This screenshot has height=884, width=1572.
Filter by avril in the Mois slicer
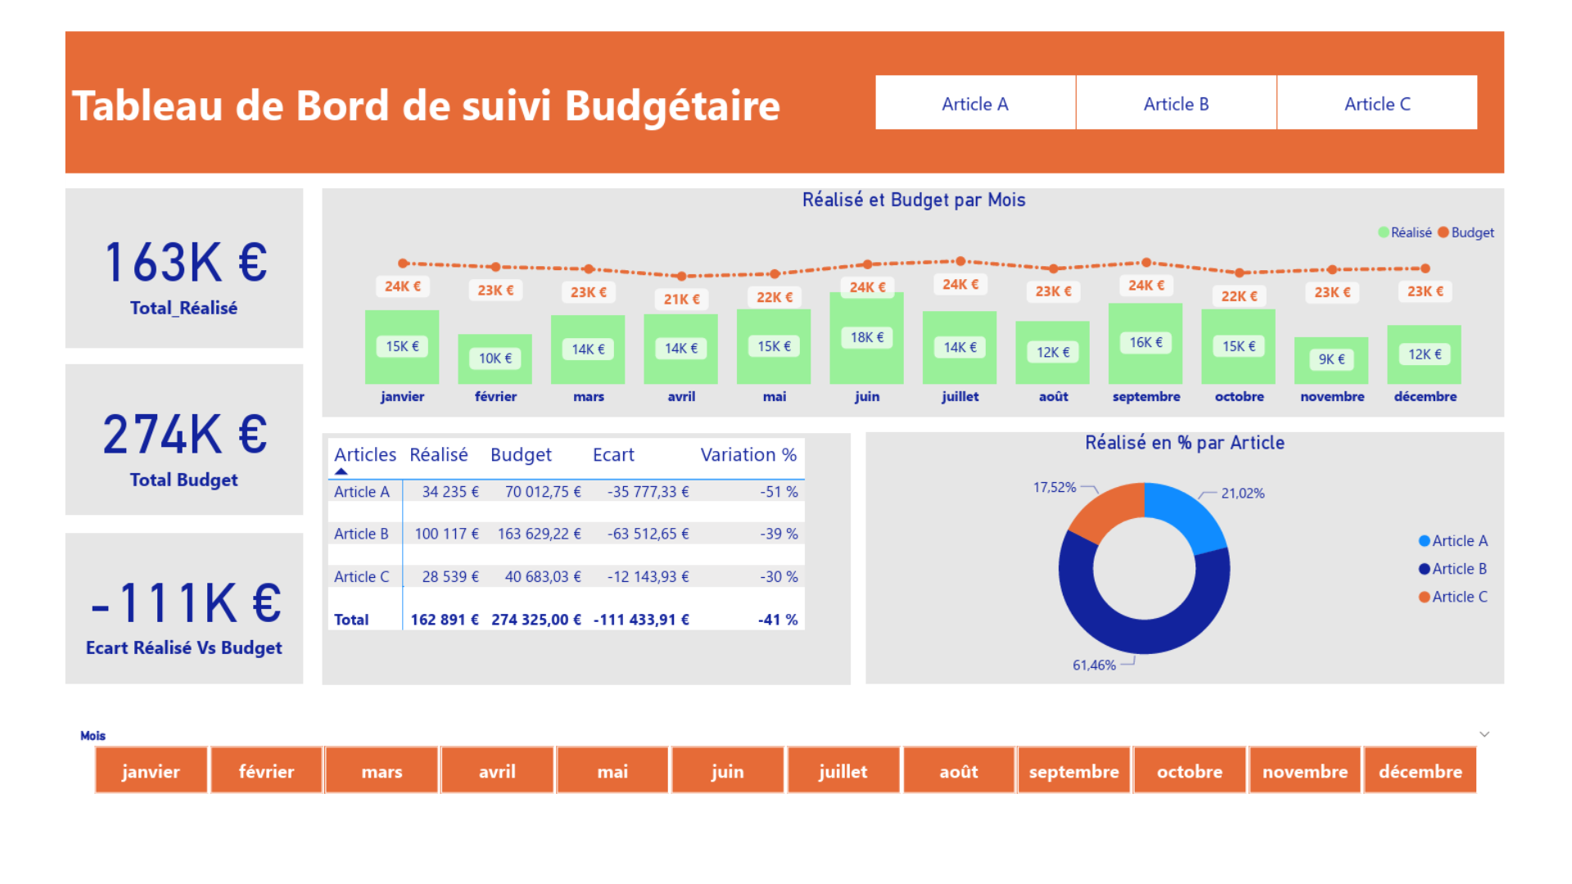(x=497, y=770)
